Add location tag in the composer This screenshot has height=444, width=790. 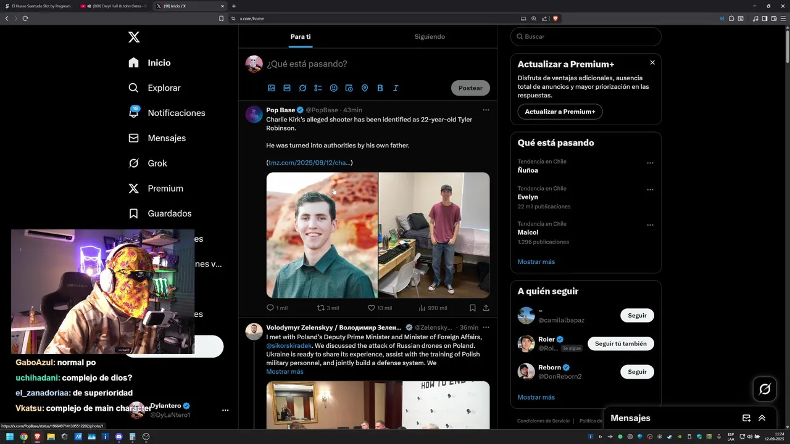pos(365,88)
